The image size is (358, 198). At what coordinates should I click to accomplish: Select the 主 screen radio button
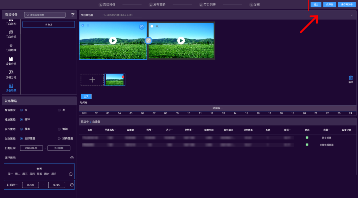[x=83, y=25]
